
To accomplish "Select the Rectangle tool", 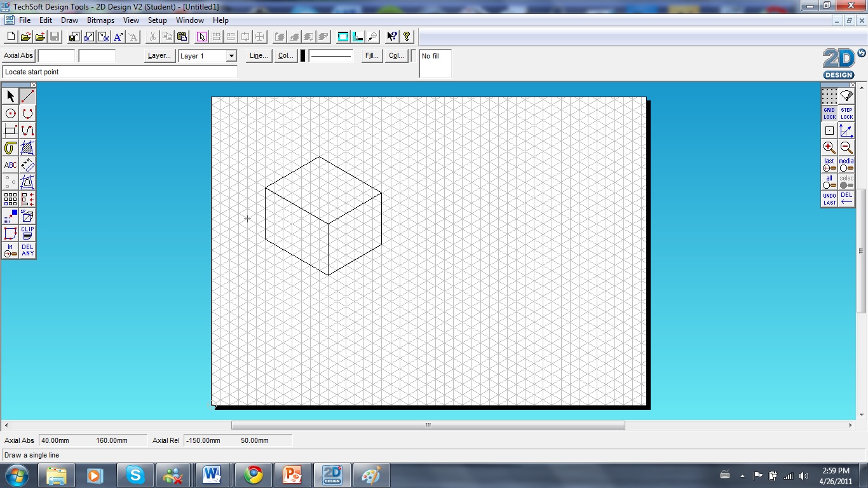I will [x=10, y=130].
